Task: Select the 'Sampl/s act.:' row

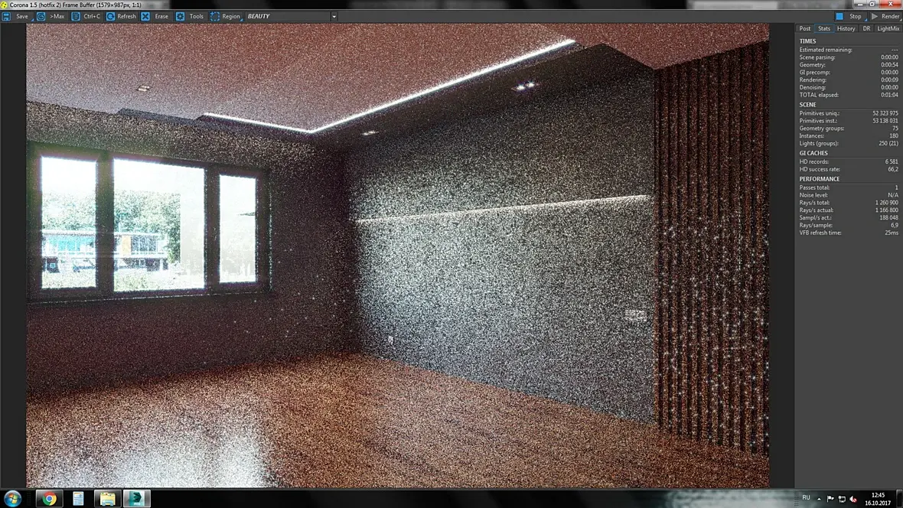Action: pyautogui.click(x=849, y=218)
